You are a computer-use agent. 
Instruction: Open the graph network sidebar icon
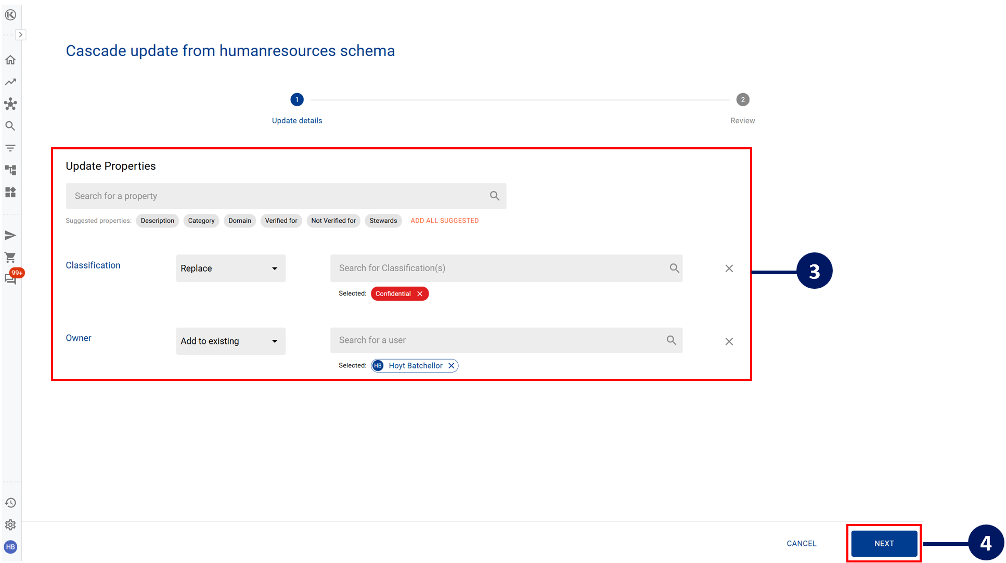(x=10, y=104)
